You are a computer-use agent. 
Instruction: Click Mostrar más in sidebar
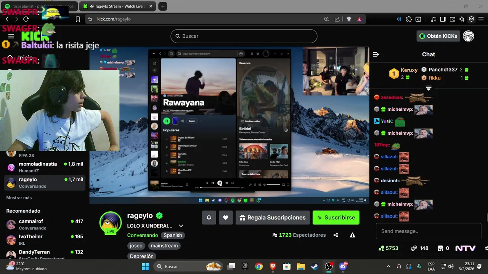click(19, 198)
